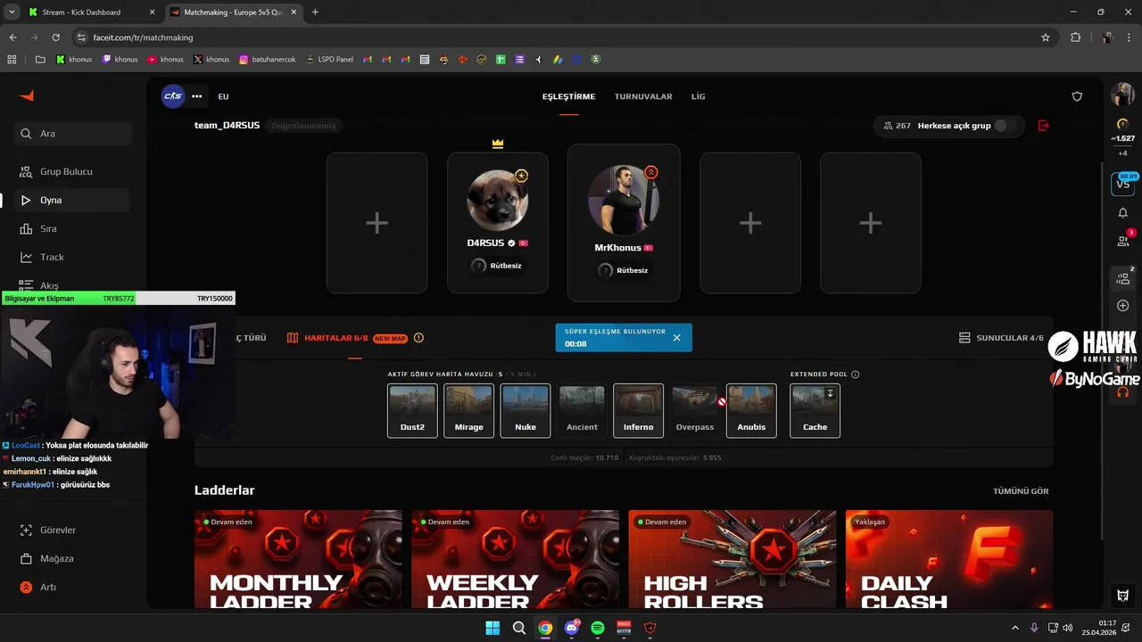Click the orange headset support icon
This screenshot has width=1142, height=642.
[x=1123, y=392]
